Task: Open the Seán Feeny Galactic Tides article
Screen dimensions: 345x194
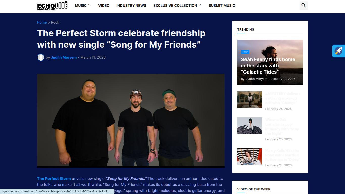Action: (268, 66)
